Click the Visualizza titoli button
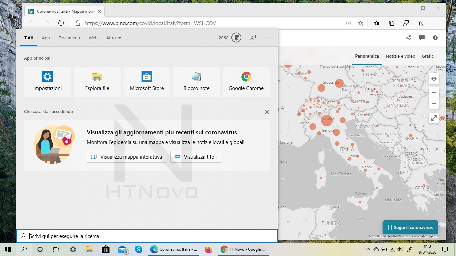The height and width of the screenshot is (256, 456). (x=196, y=157)
